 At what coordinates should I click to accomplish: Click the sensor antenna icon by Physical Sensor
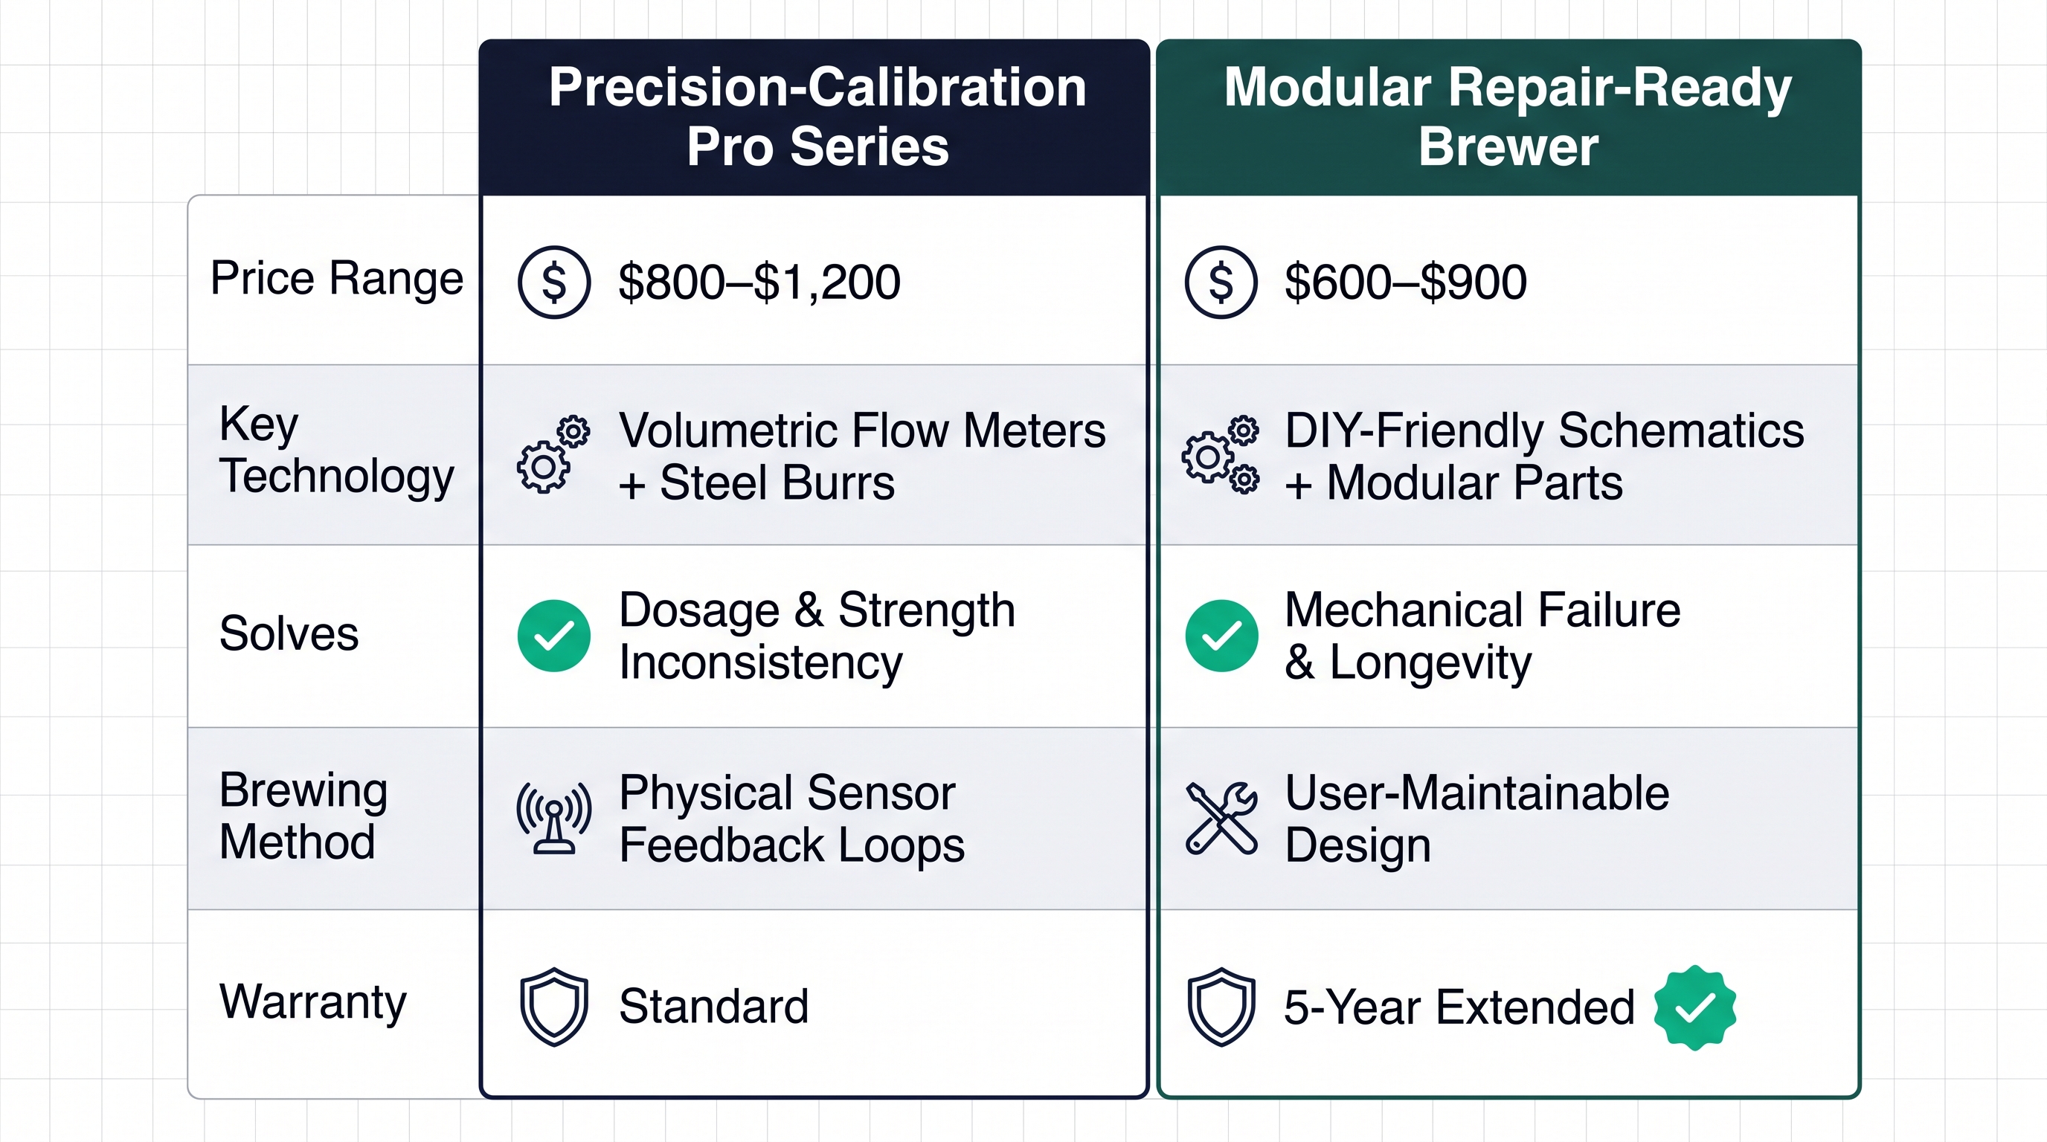point(554,818)
